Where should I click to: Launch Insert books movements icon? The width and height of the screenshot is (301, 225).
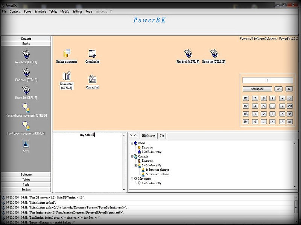[x=26, y=126]
